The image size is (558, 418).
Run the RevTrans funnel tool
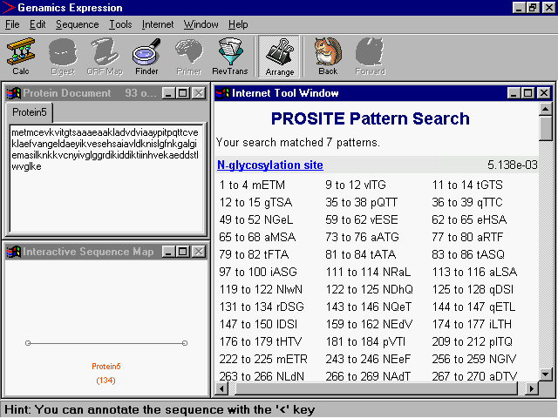pos(230,56)
